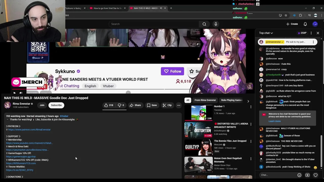Open the Clip tool
Viewport: 324px width, 182px height.
coord(167,105)
